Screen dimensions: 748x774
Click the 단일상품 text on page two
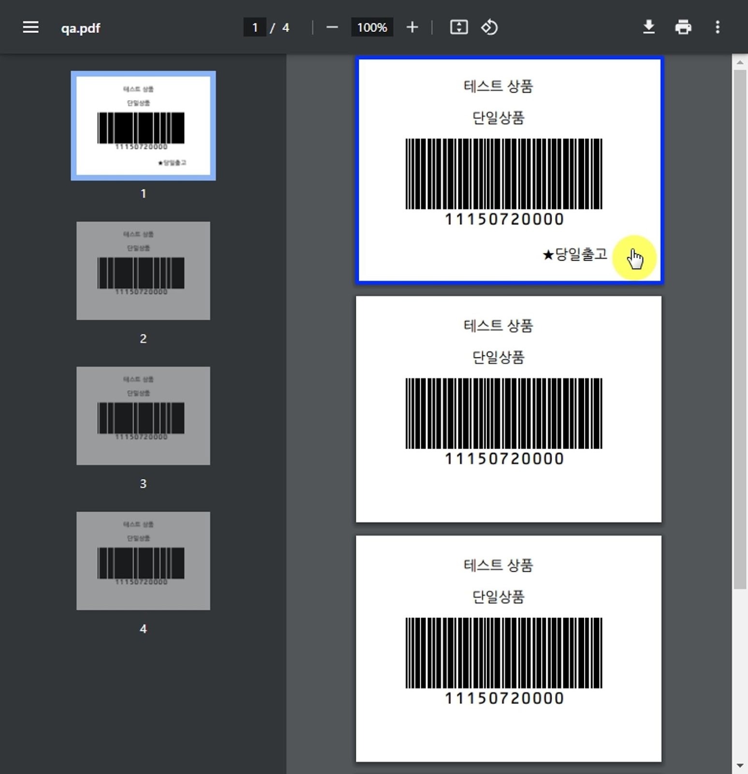click(498, 357)
